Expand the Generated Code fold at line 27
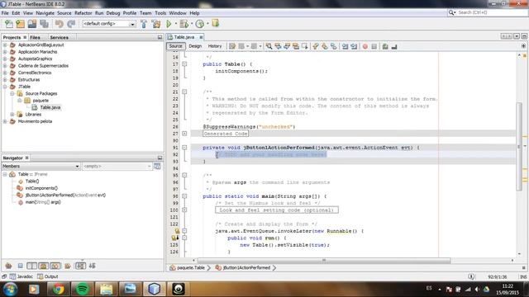 pyautogui.click(x=184, y=134)
